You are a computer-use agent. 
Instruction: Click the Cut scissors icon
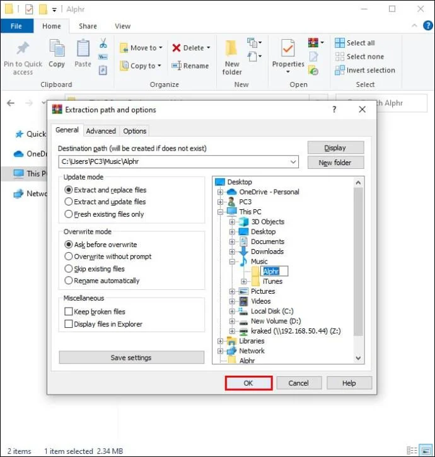click(x=103, y=43)
